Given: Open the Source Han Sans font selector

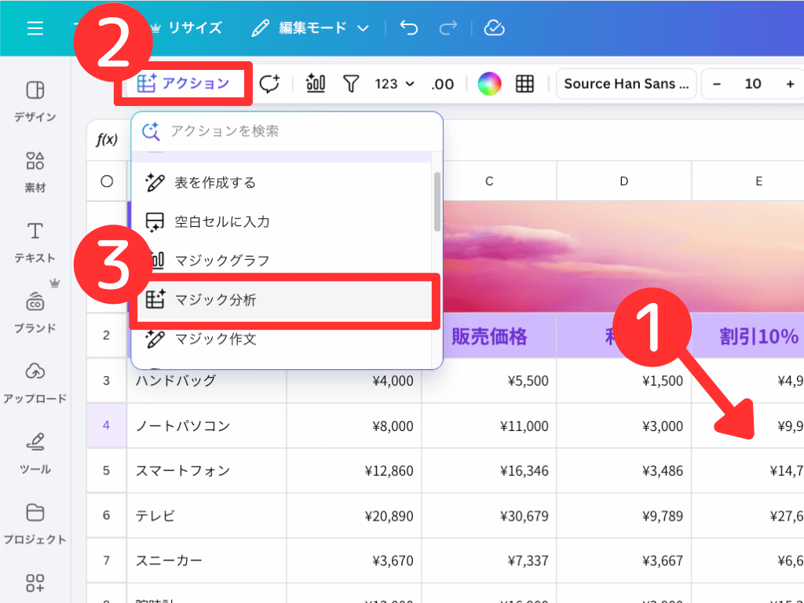Looking at the screenshot, I should (626, 84).
